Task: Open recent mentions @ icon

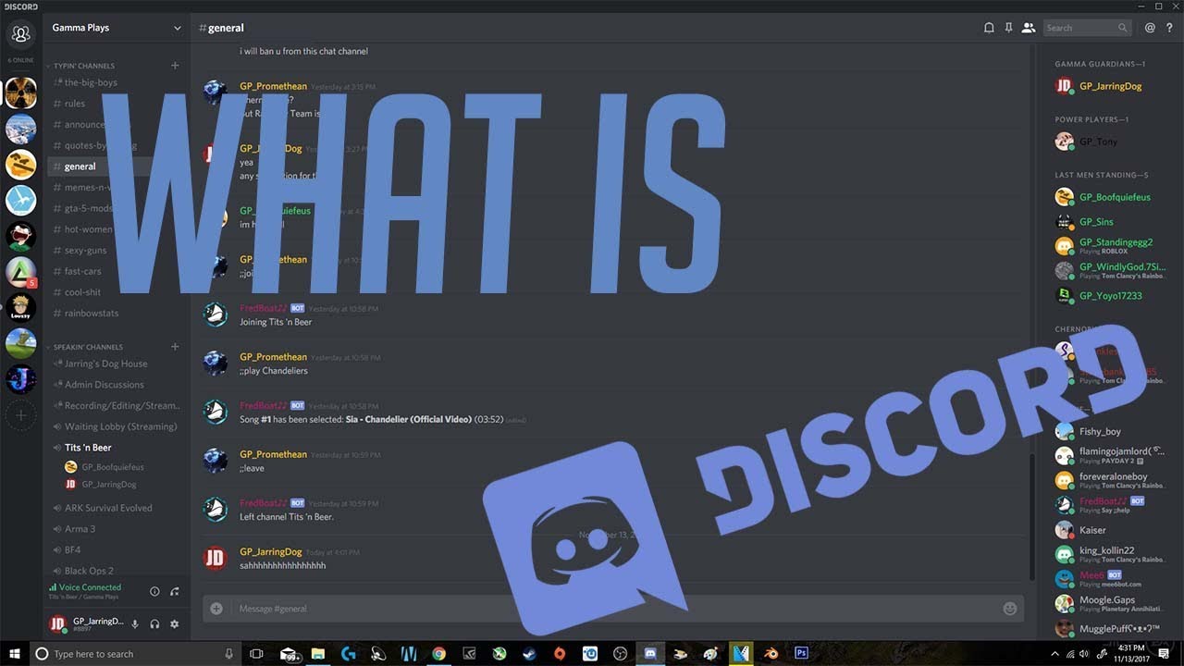Action: (x=1150, y=28)
